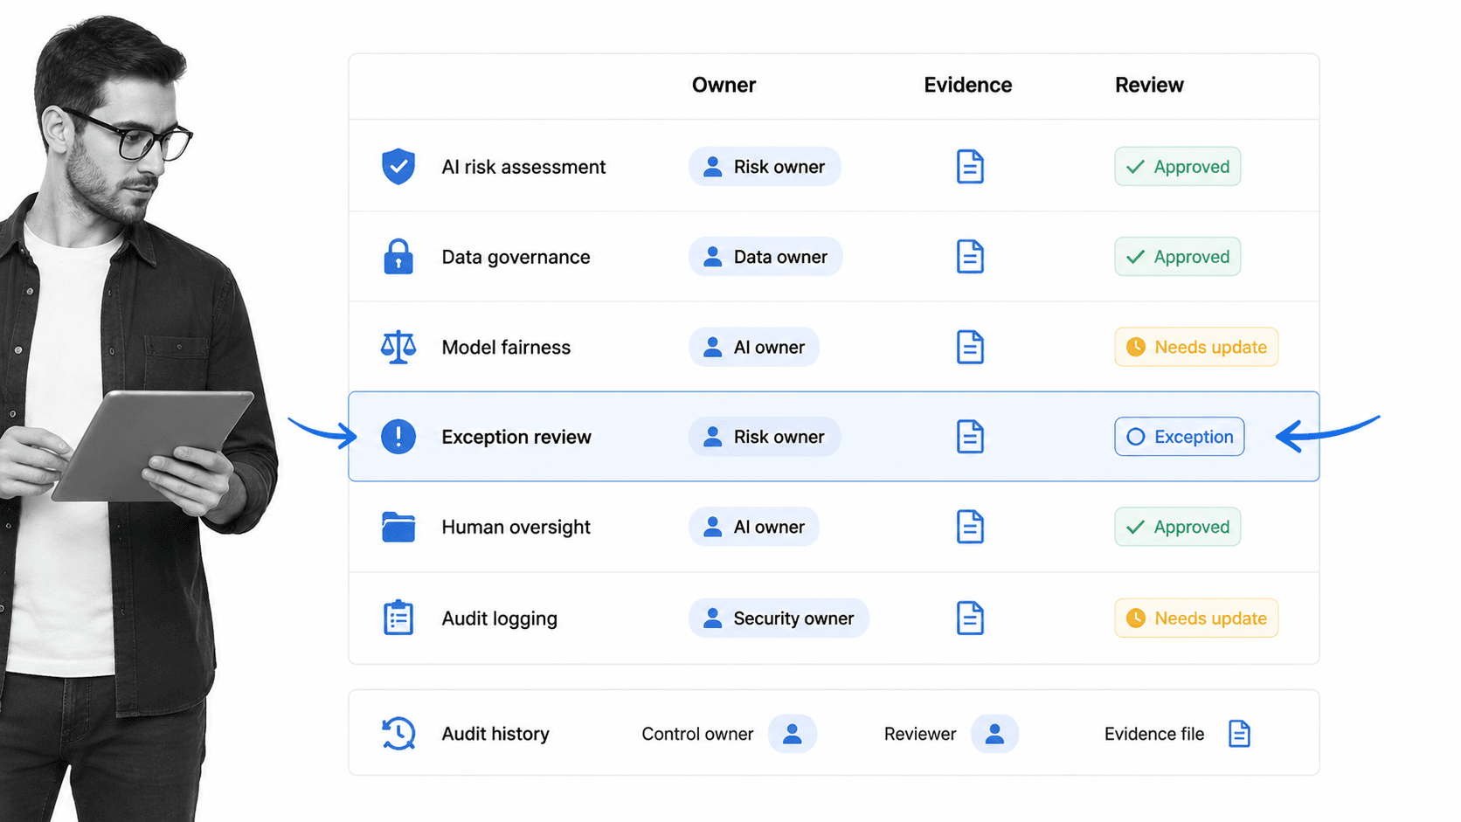This screenshot has width=1461, height=822.
Task: Click the lock icon beside Data governance
Action: click(x=398, y=257)
